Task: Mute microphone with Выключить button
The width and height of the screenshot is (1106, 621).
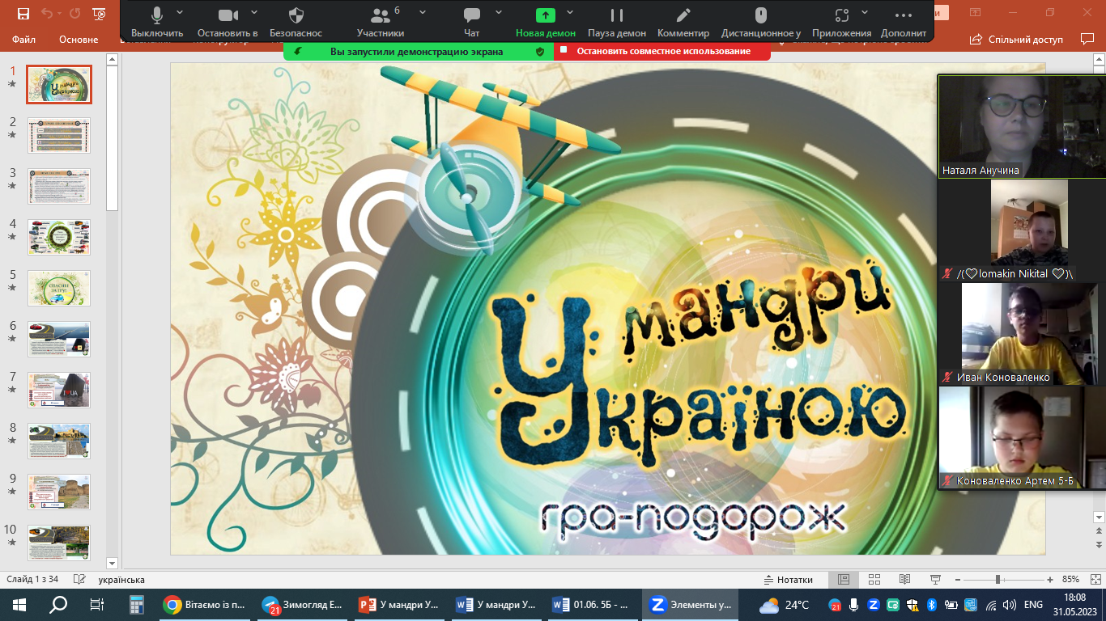Action: tap(157, 22)
